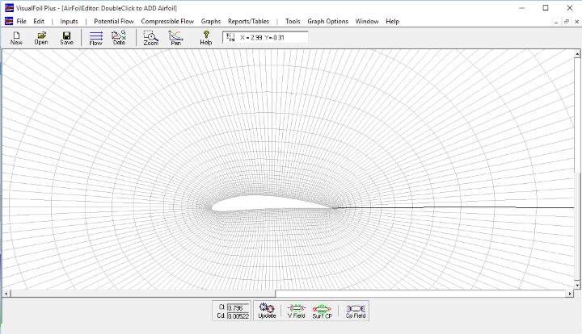Open the Reports/Tables menu
Viewport: 582px width, 334px height.
(x=248, y=21)
